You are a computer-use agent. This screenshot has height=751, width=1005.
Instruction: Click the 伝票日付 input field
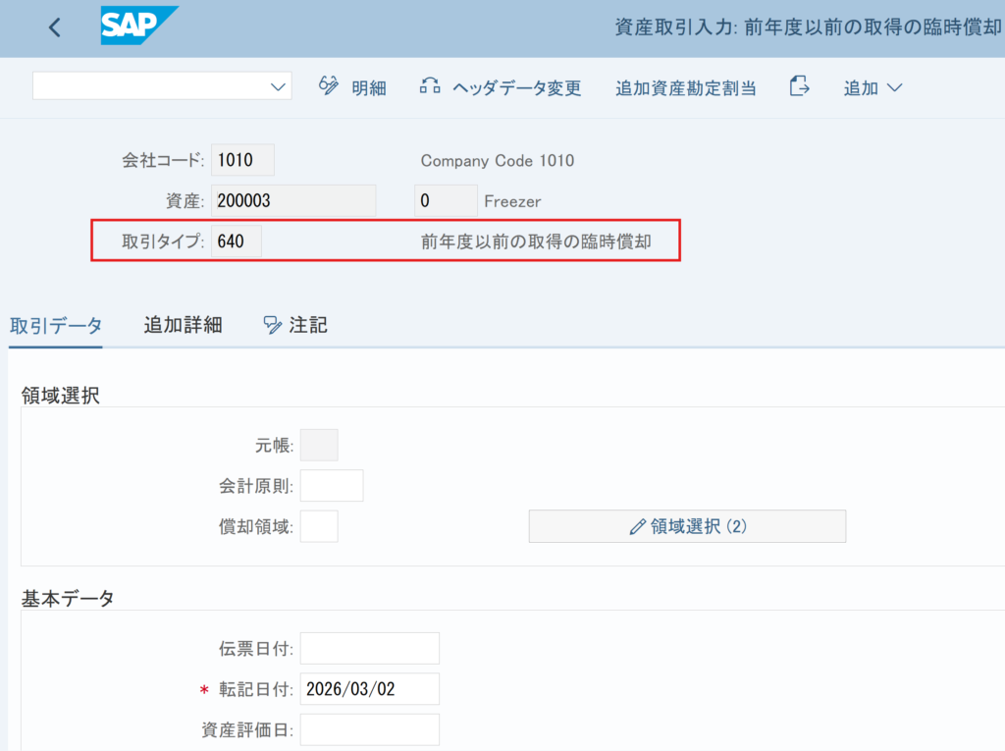370,648
